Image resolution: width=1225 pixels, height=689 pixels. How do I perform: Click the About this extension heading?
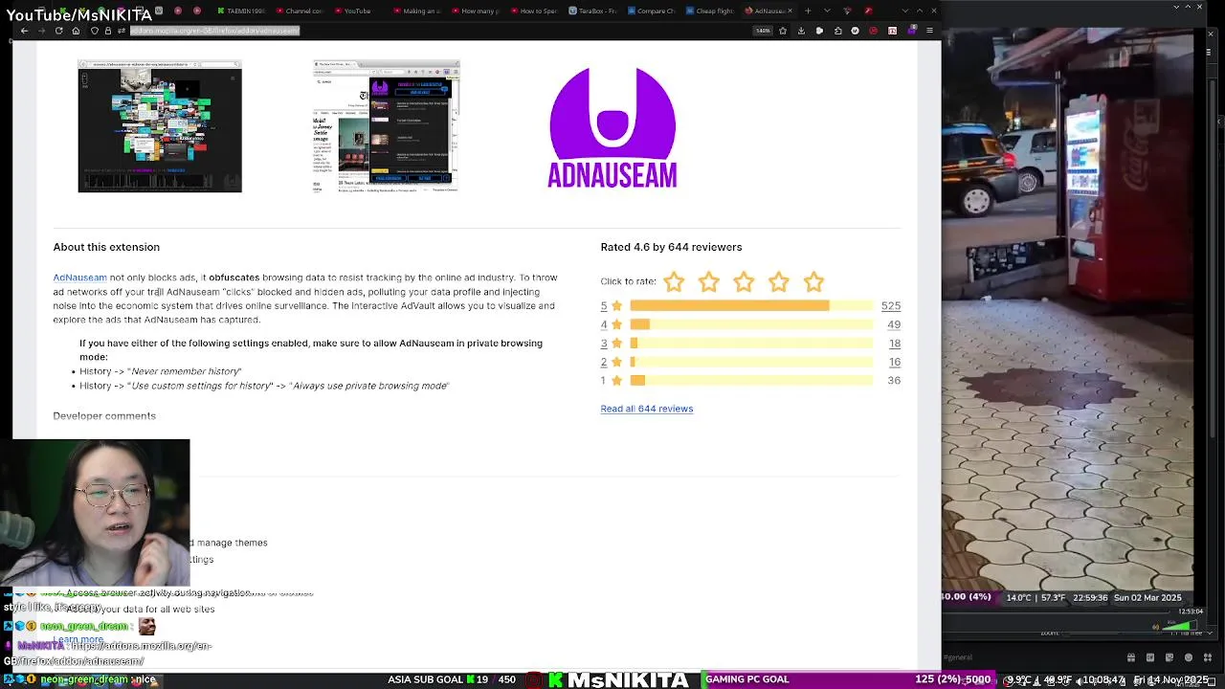point(106,247)
